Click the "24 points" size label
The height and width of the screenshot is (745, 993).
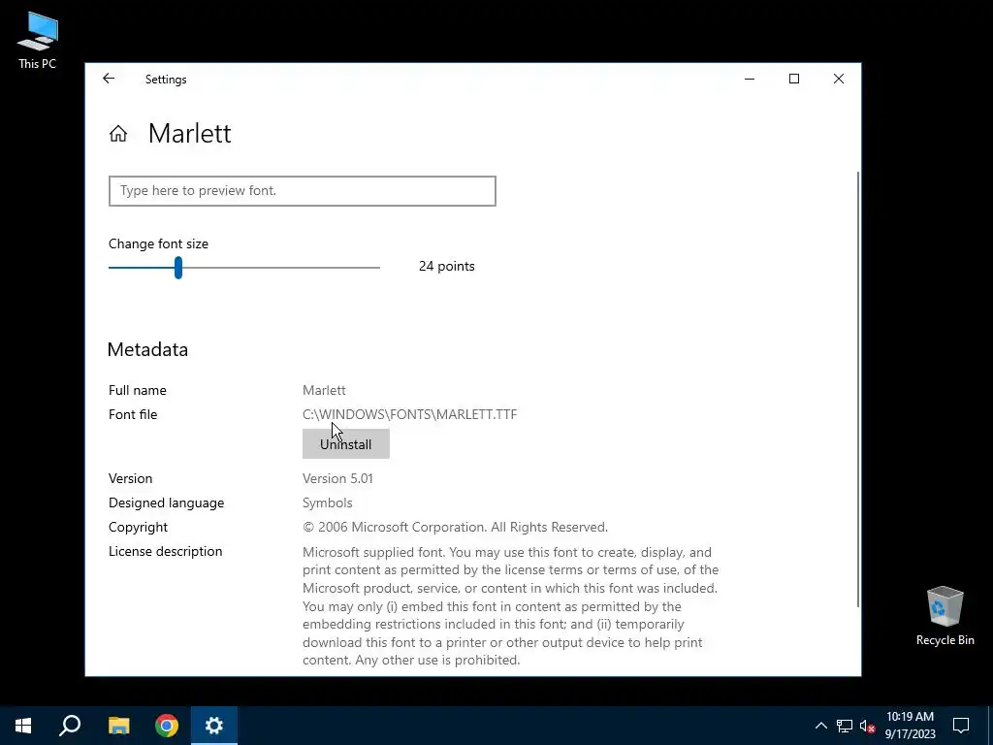(x=446, y=266)
